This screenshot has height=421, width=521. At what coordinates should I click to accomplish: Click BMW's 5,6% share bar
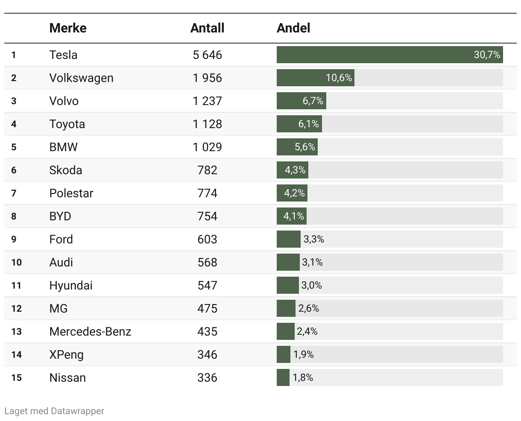click(x=297, y=147)
